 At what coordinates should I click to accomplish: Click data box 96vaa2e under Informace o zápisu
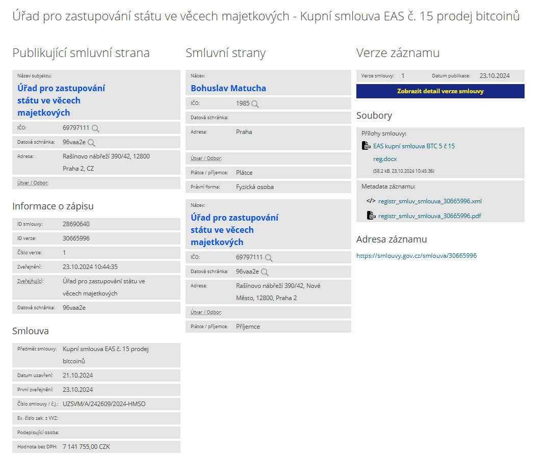coord(74,308)
